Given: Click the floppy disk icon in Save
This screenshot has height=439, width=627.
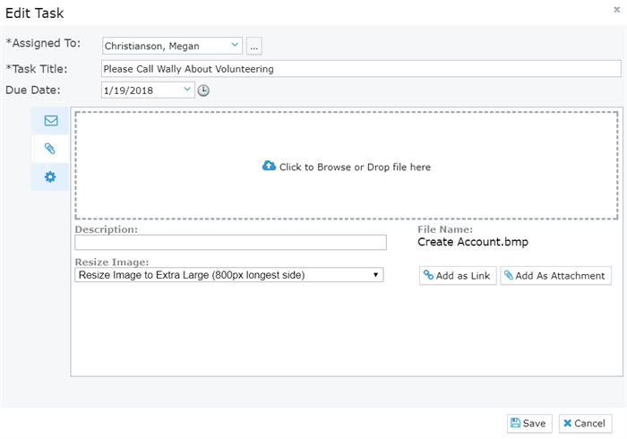Looking at the screenshot, I should click(x=515, y=423).
